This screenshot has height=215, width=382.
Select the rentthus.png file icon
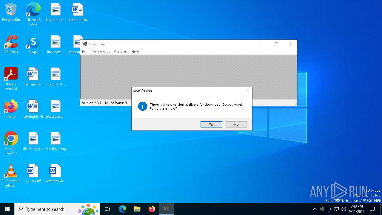[56, 141]
